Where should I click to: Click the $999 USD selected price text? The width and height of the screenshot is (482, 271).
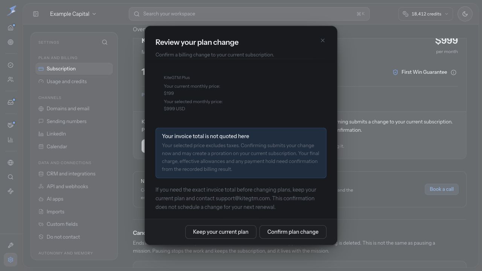pos(174,109)
